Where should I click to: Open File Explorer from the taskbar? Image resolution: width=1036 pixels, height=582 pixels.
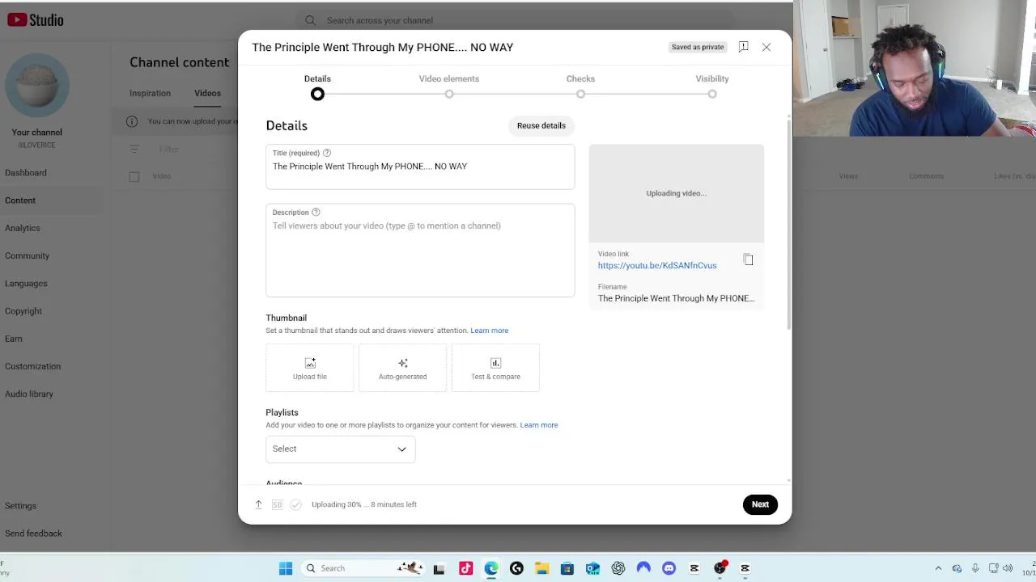coord(541,568)
